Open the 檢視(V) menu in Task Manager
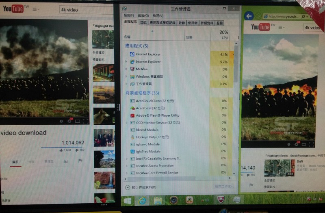This screenshot has width=325, height=213. coord(158,16)
